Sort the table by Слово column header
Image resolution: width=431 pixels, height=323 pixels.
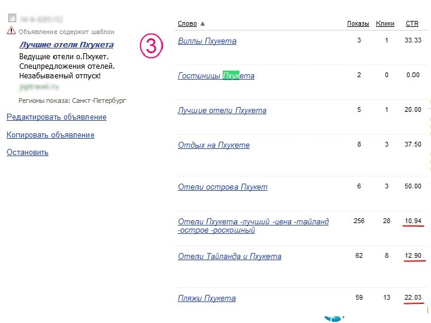coord(187,24)
